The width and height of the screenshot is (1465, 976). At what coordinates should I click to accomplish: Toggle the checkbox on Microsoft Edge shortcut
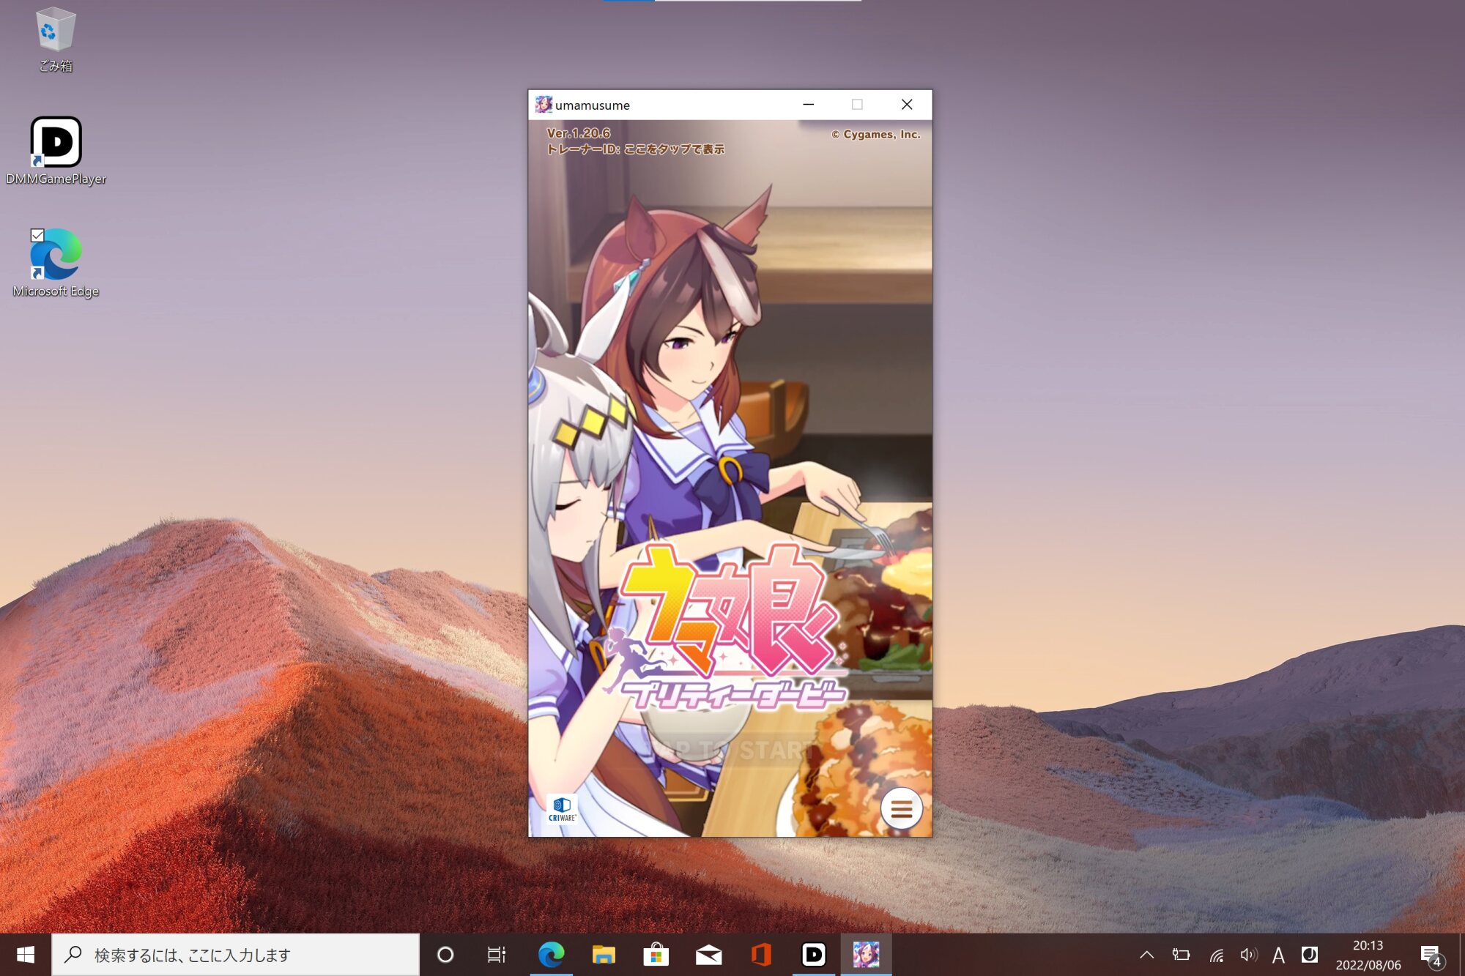coord(37,235)
